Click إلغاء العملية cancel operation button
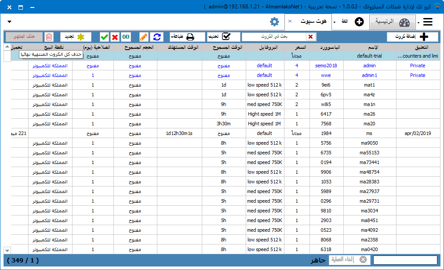The height and width of the screenshot is (270, 444). (349, 259)
